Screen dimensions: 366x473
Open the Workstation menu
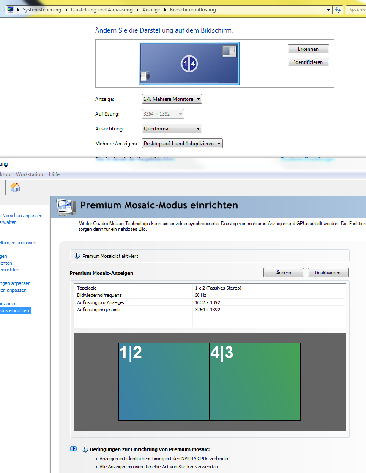coord(30,174)
